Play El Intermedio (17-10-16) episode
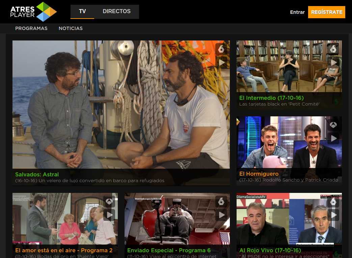Screen dimensions: 352x258 pos(333,62)
